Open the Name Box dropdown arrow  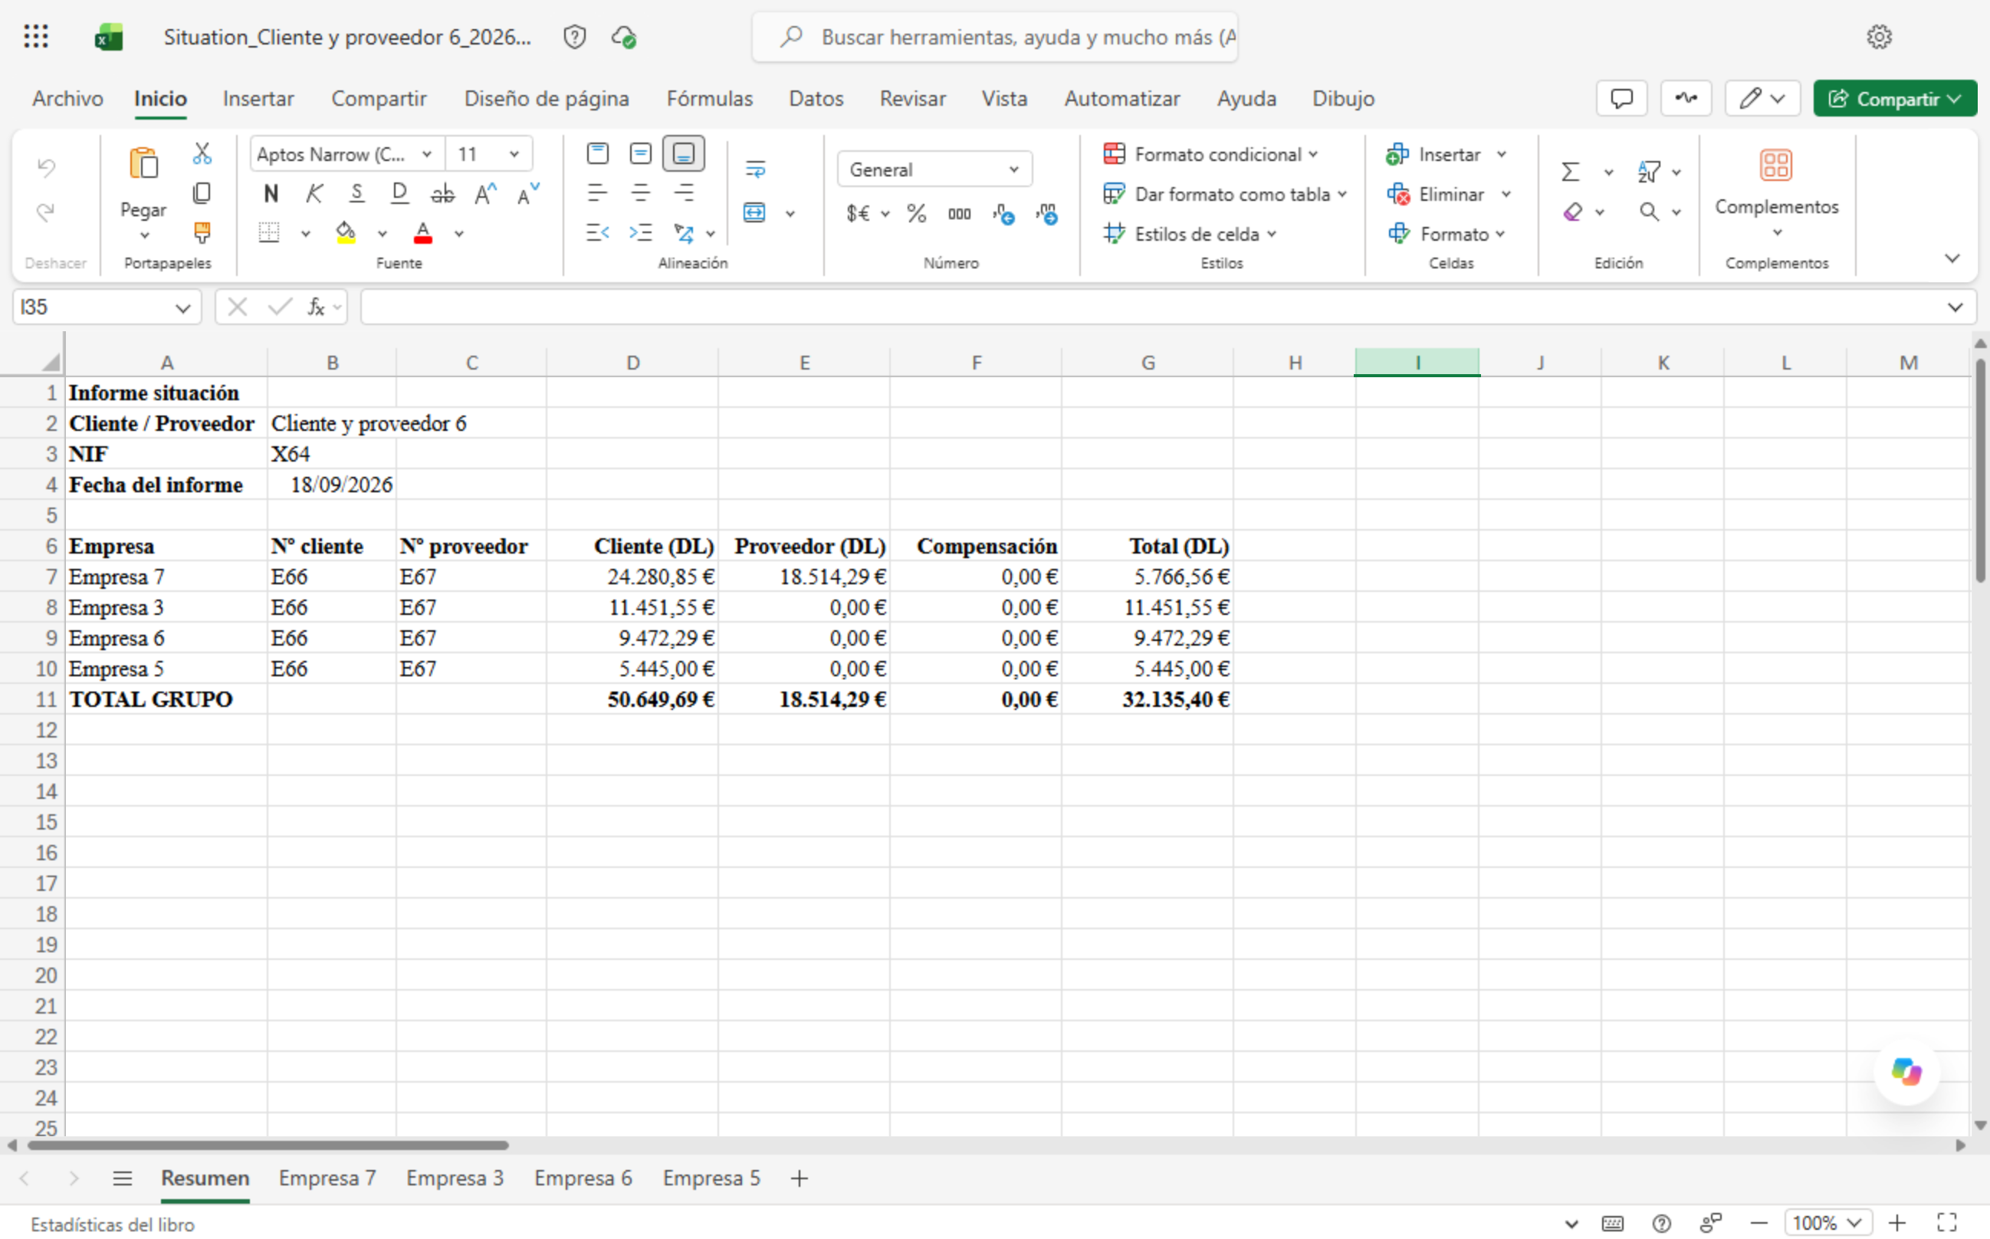click(x=182, y=308)
